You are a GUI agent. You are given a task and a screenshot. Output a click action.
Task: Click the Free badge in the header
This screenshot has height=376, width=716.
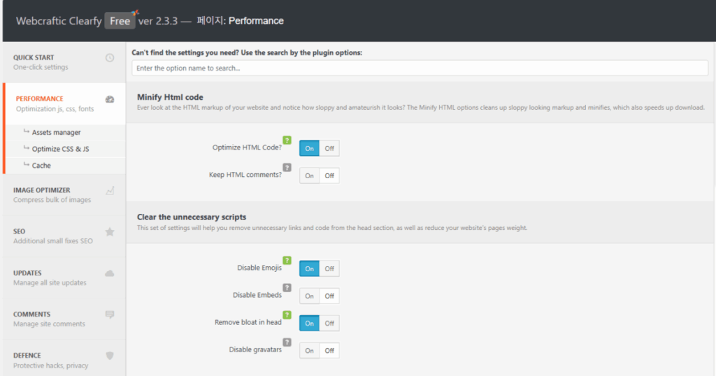120,21
